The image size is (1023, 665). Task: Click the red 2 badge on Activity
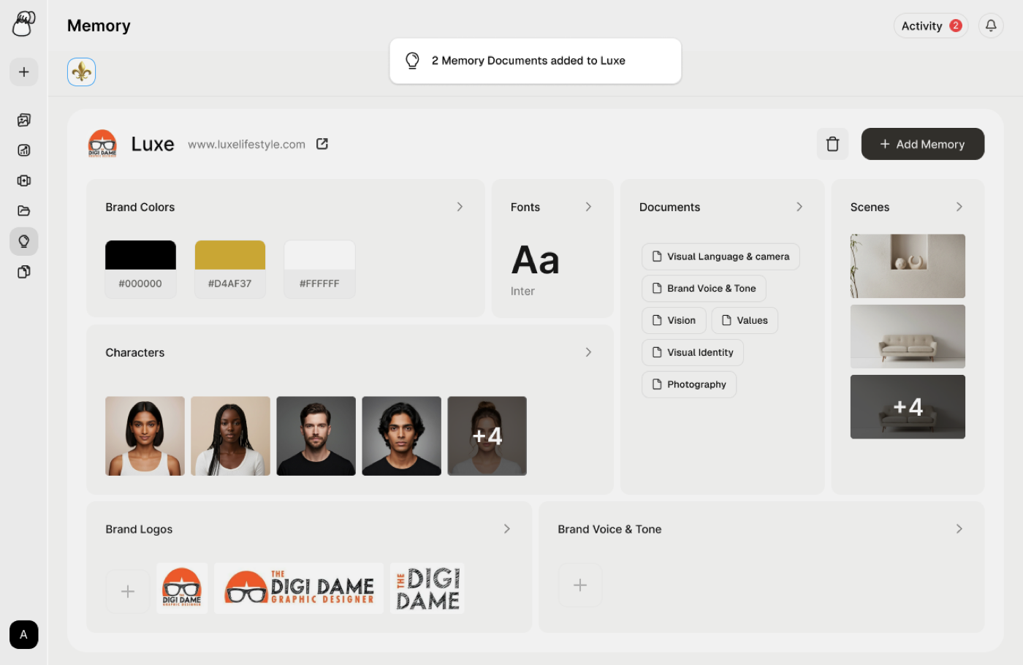[x=956, y=26]
